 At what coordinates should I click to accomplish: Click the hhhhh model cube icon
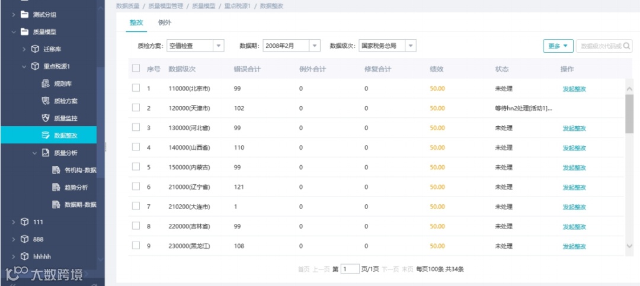tap(25, 256)
